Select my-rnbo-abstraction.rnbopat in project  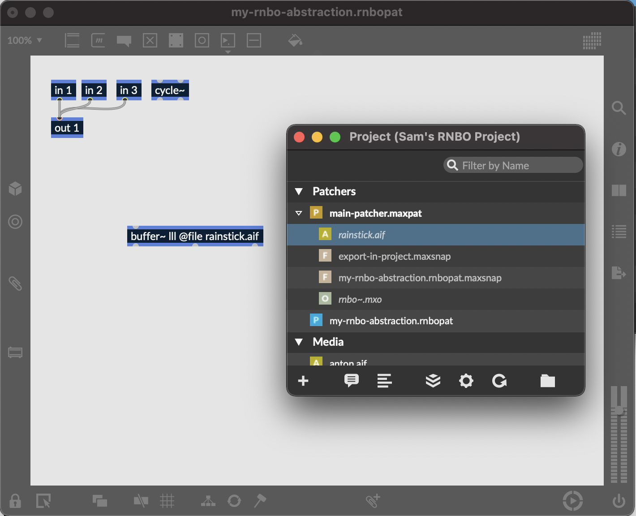[x=391, y=321]
